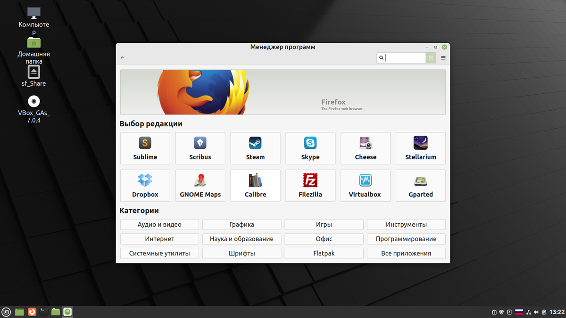Open the Scribus app tile
Screen dimensions: 566x318
200,148
